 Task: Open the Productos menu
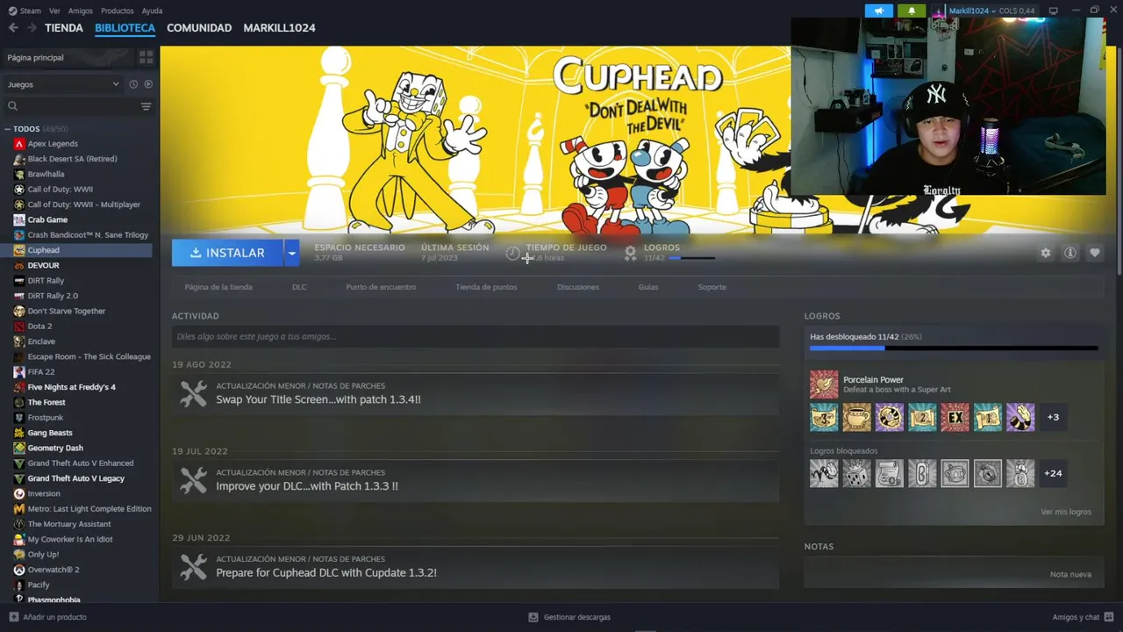(x=118, y=11)
